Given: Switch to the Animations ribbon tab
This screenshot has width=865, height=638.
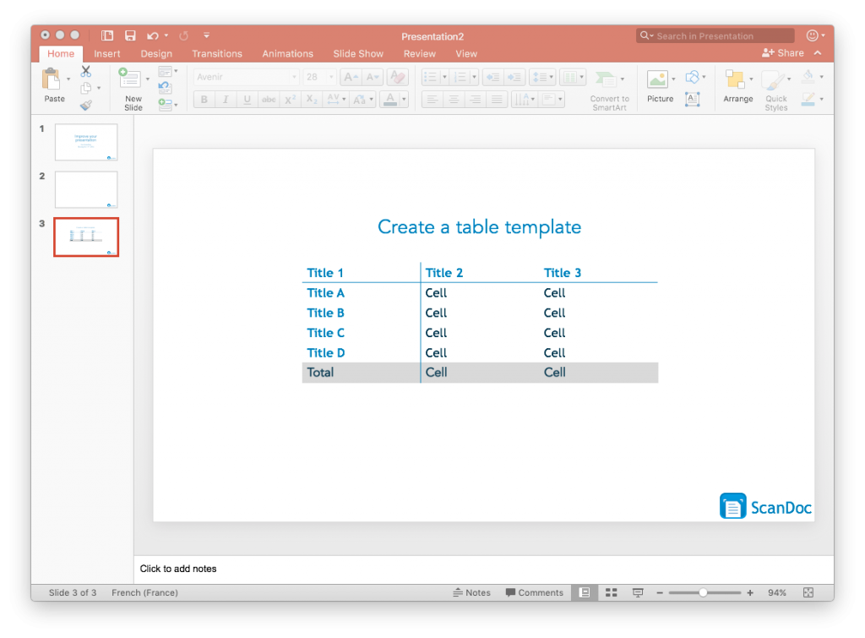Looking at the screenshot, I should (287, 53).
